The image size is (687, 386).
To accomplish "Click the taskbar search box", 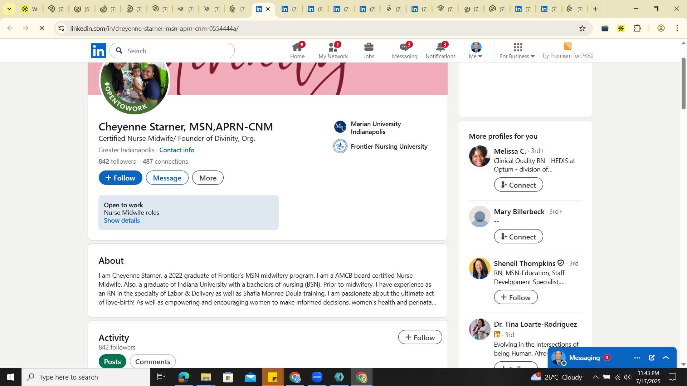I will (86, 377).
